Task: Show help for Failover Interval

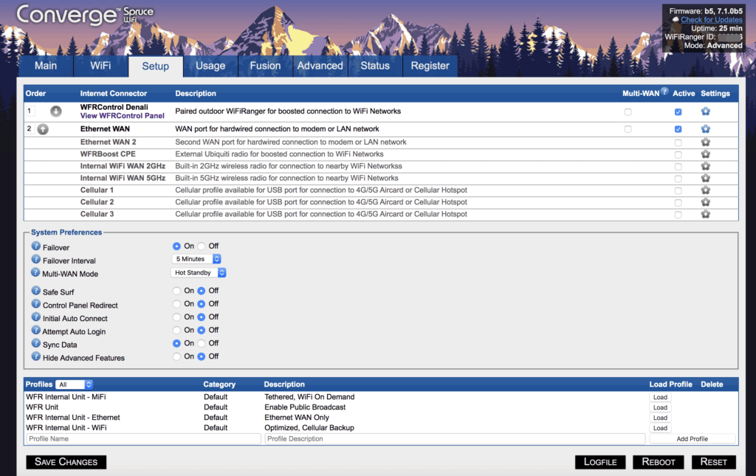Action: [x=35, y=259]
